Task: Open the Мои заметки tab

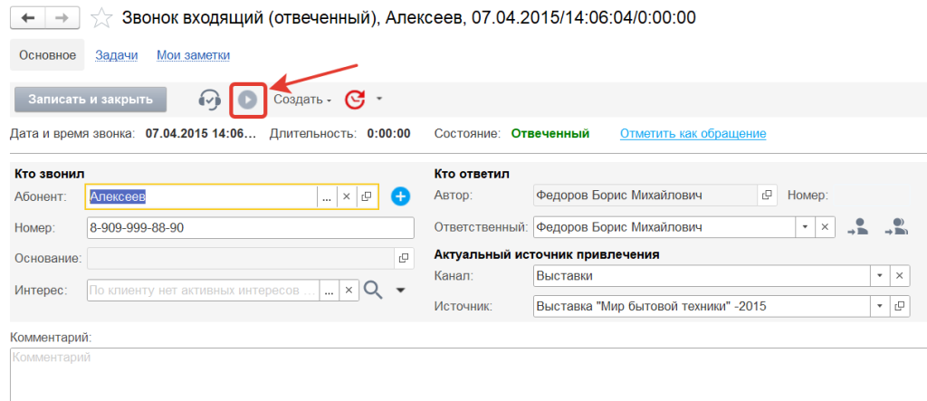Action: pyautogui.click(x=193, y=55)
